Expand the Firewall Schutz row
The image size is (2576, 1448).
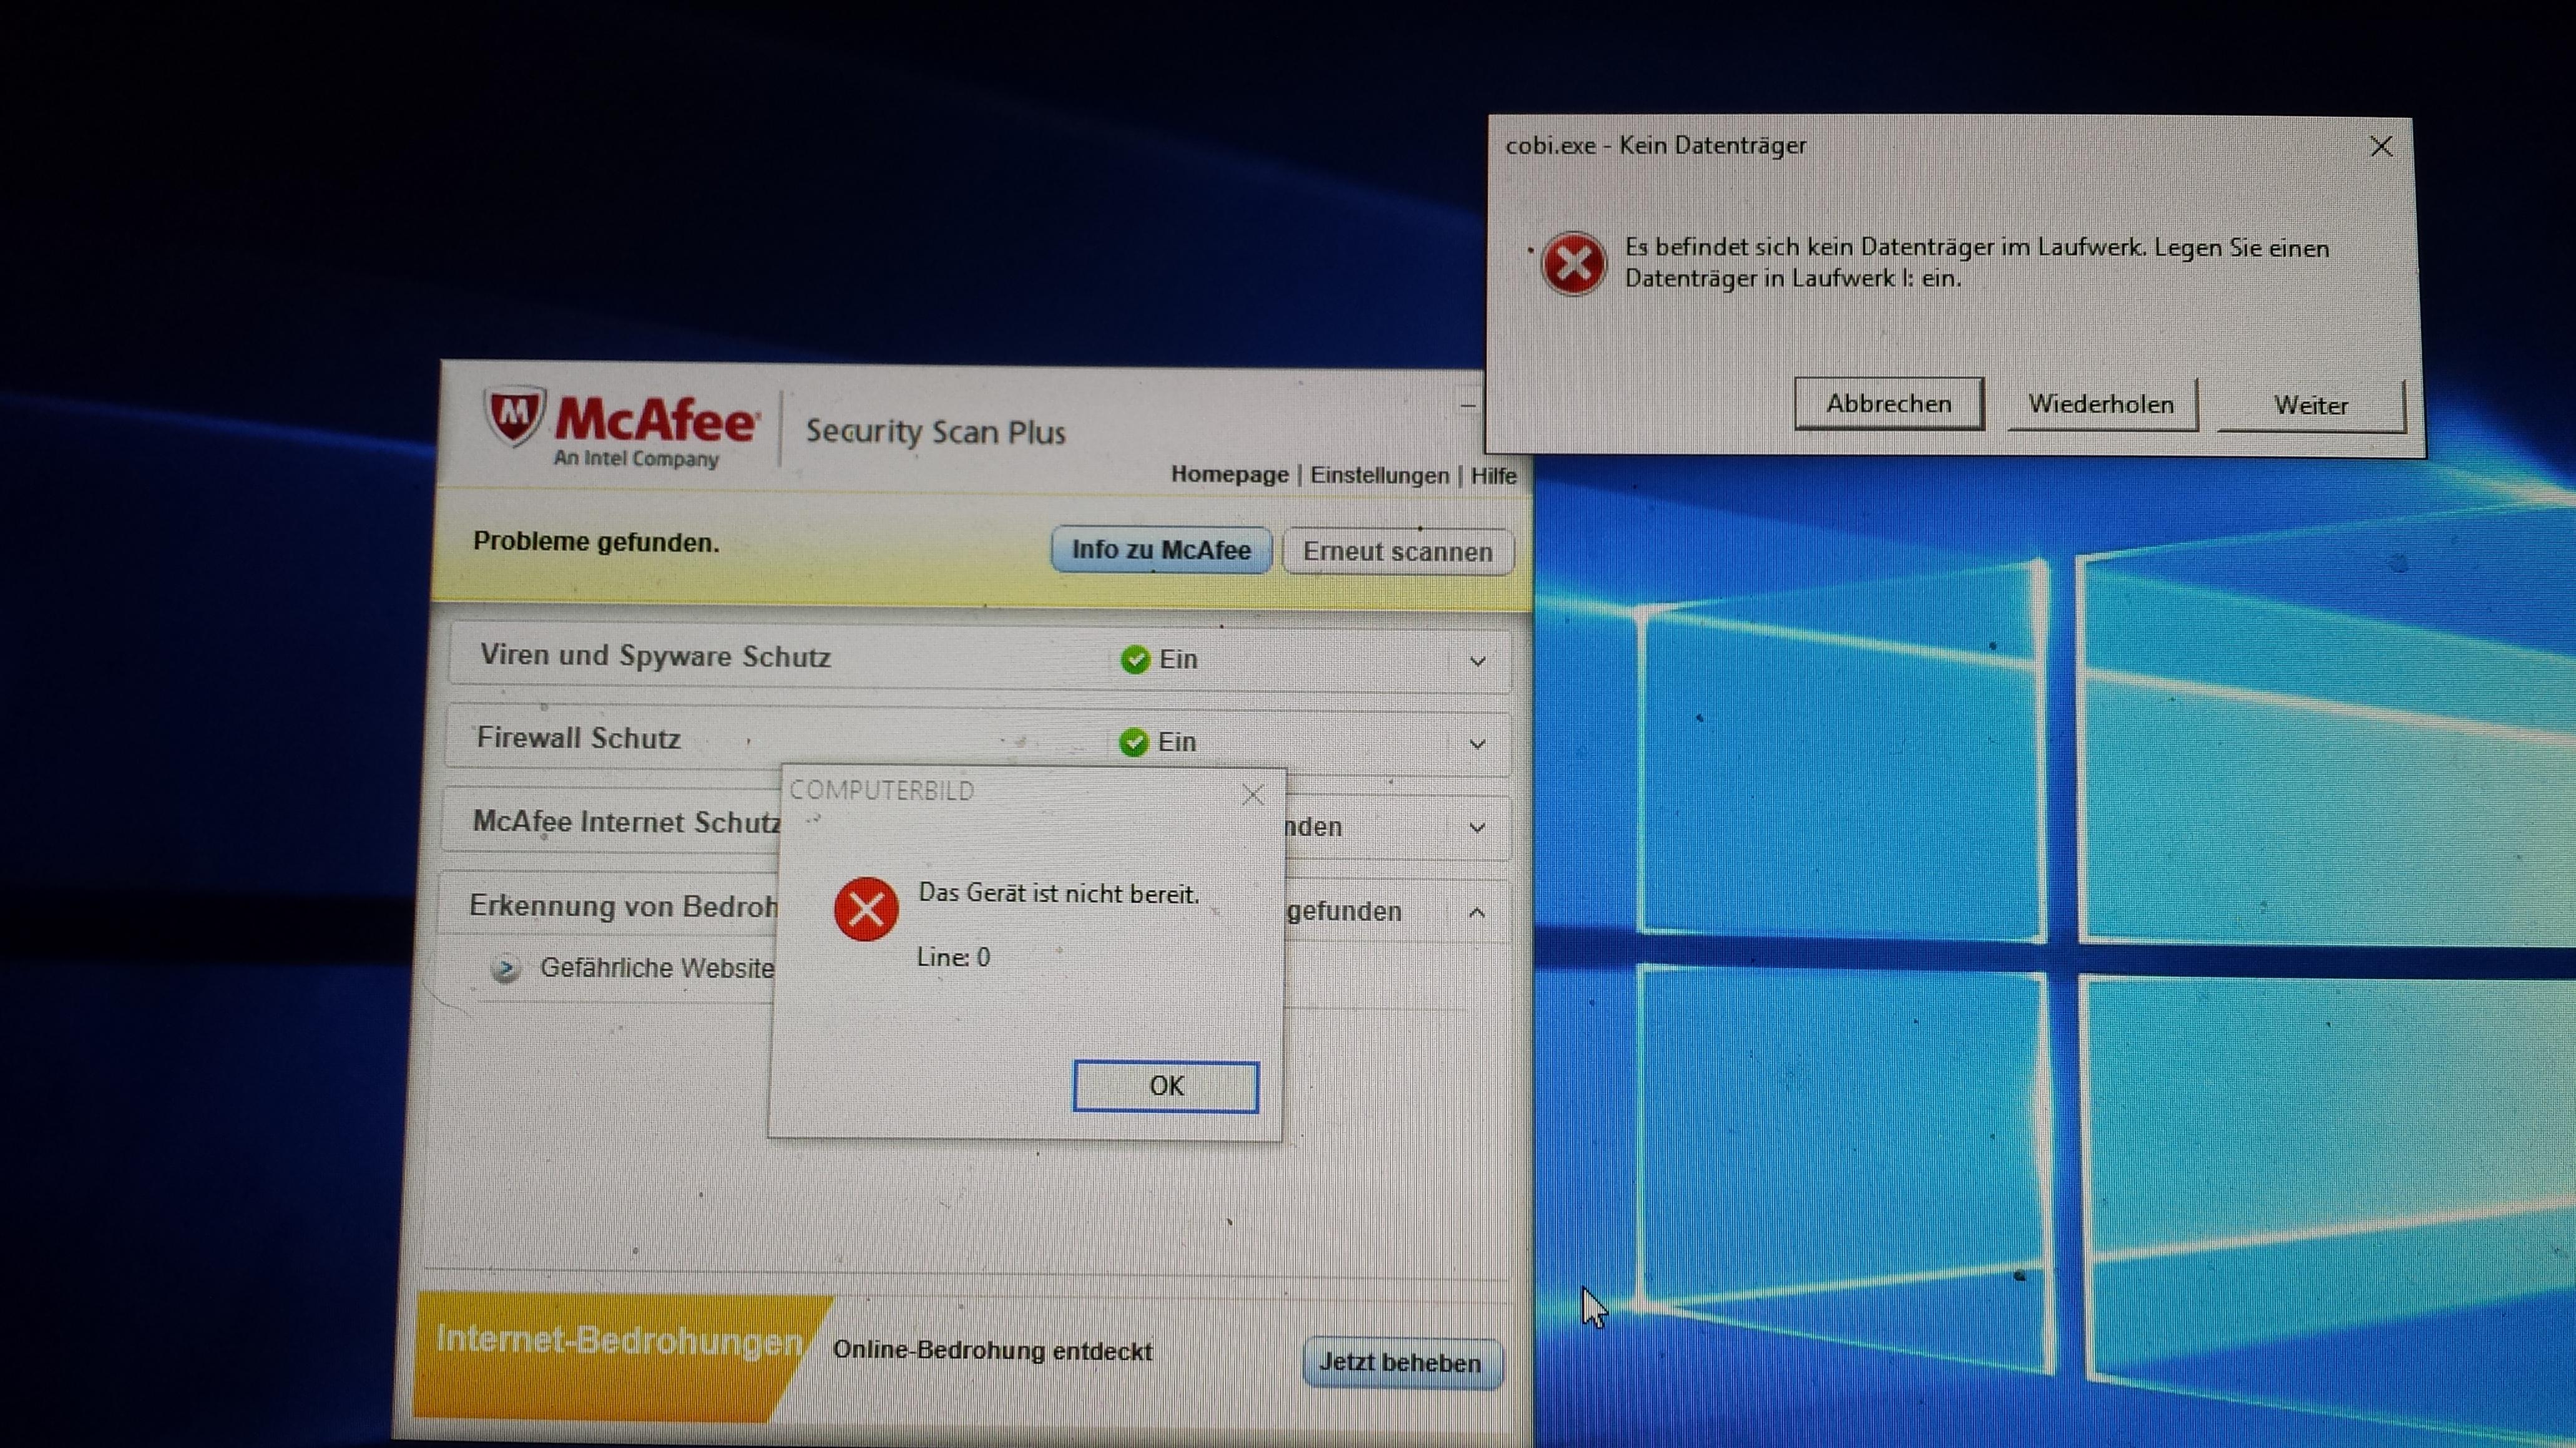pyautogui.click(x=1477, y=744)
